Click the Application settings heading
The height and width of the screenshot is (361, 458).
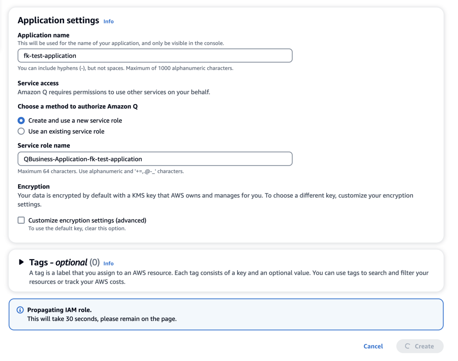(58, 20)
